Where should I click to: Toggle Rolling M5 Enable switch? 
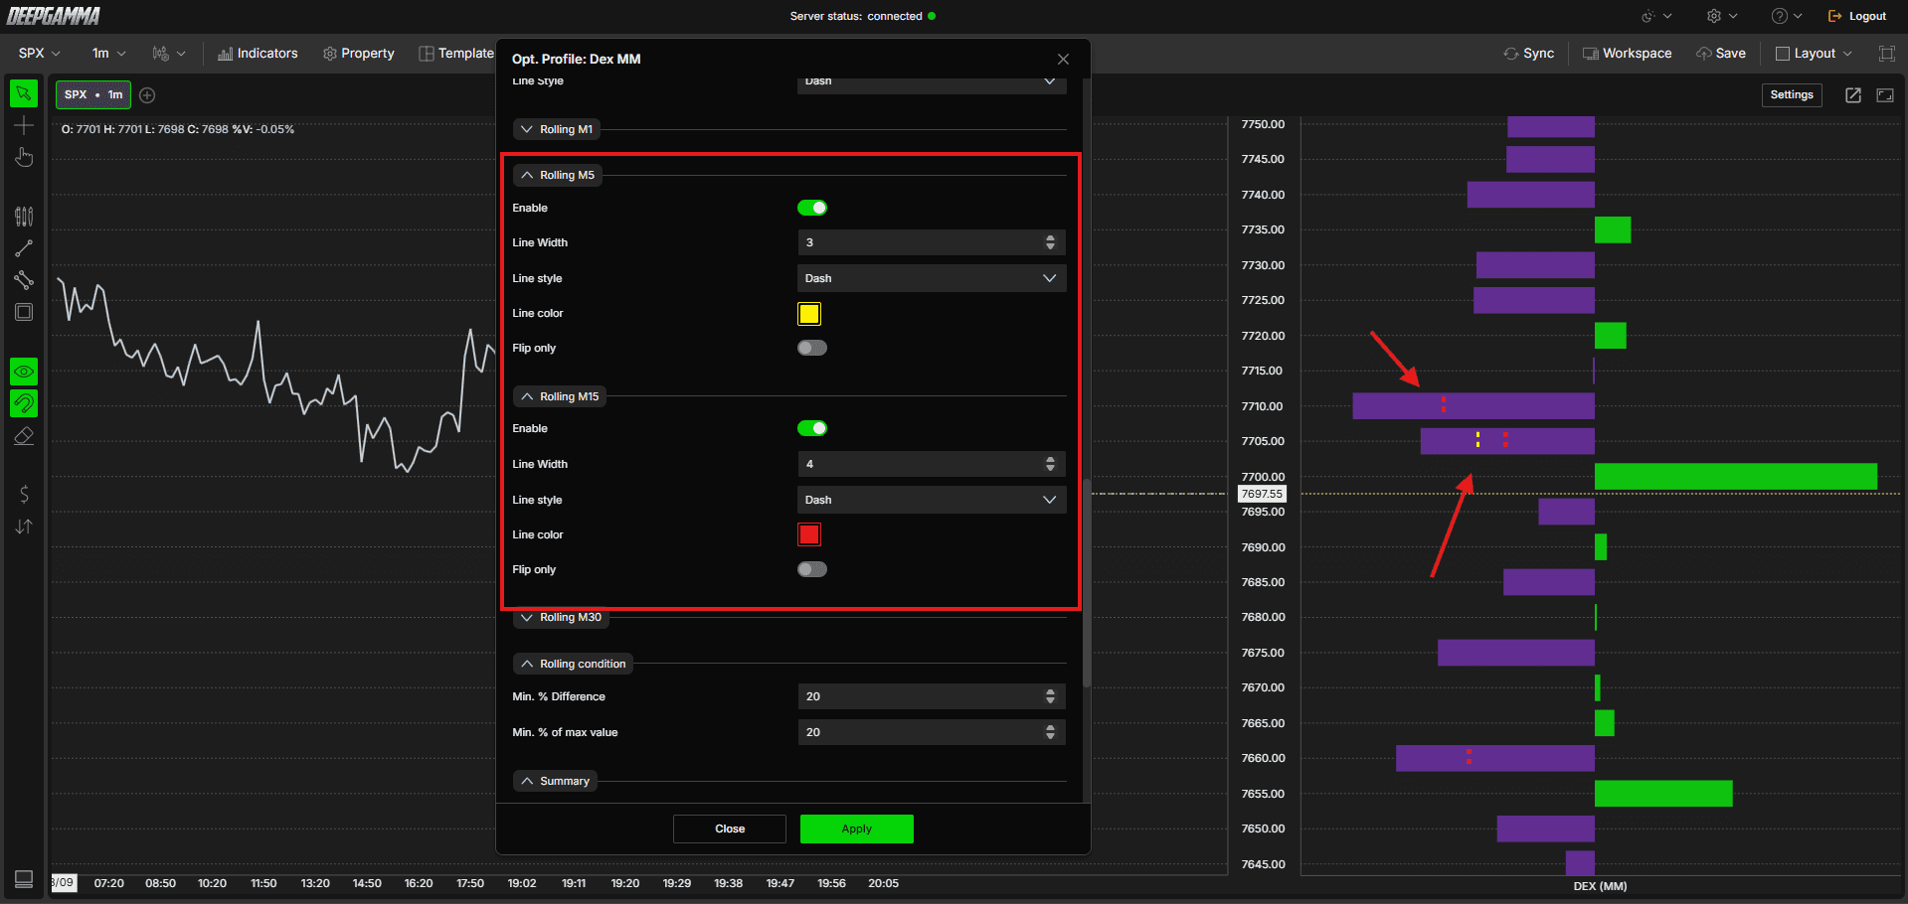click(812, 208)
